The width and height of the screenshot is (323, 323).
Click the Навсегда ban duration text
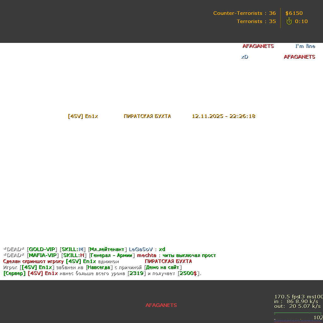coord(99,267)
